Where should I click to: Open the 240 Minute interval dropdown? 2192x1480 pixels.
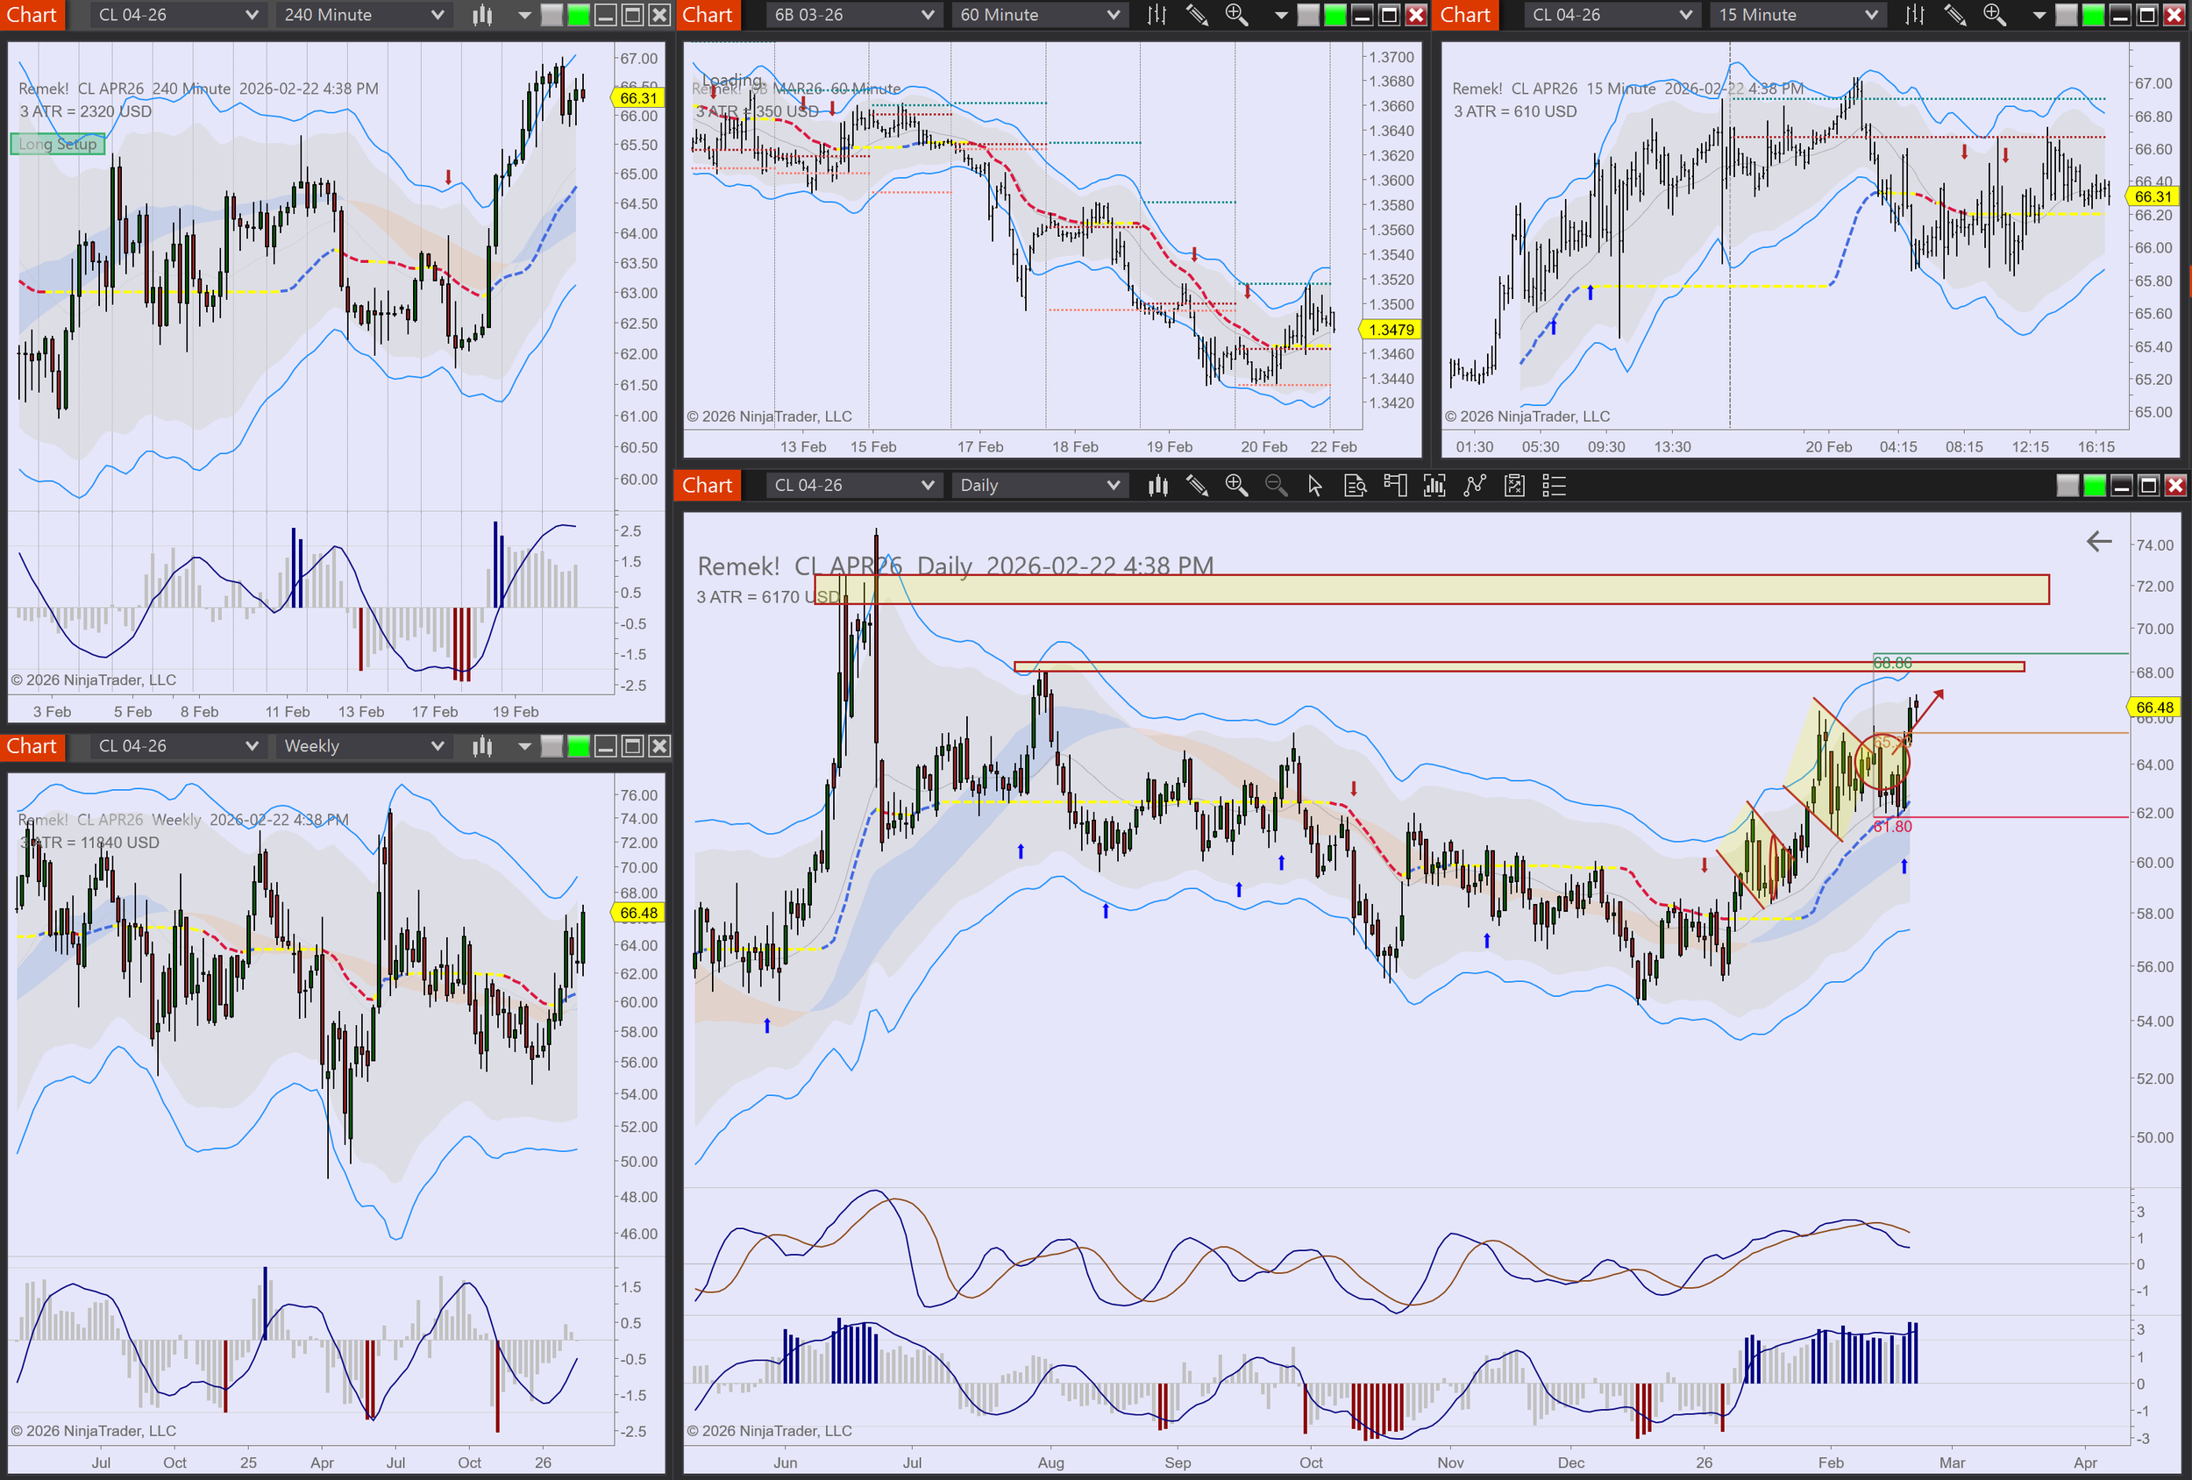click(x=363, y=15)
